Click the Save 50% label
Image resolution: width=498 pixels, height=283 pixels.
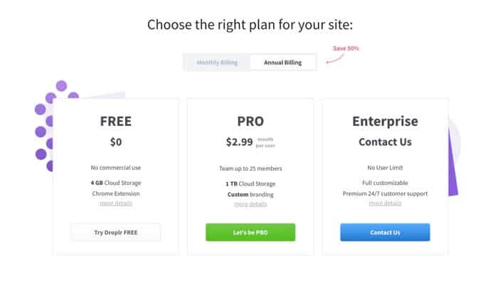coord(346,48)
